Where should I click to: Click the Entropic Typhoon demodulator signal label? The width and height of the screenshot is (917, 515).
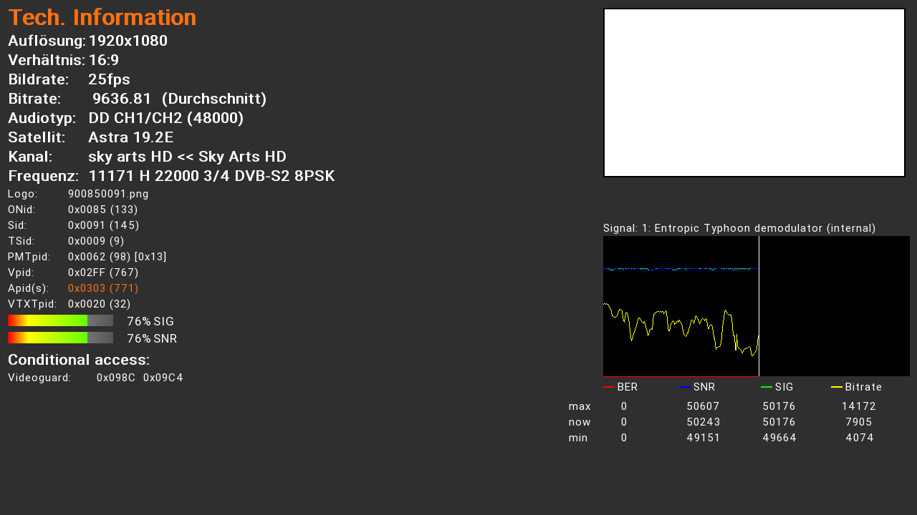click(739, 228)
